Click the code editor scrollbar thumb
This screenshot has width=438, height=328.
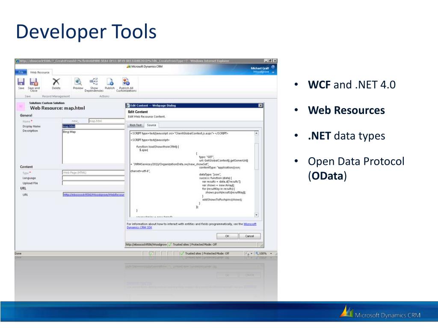tap(256, 156)
